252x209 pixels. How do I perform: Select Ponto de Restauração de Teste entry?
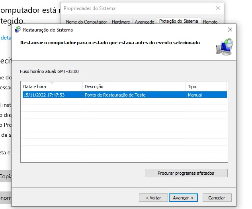point(115,95)
